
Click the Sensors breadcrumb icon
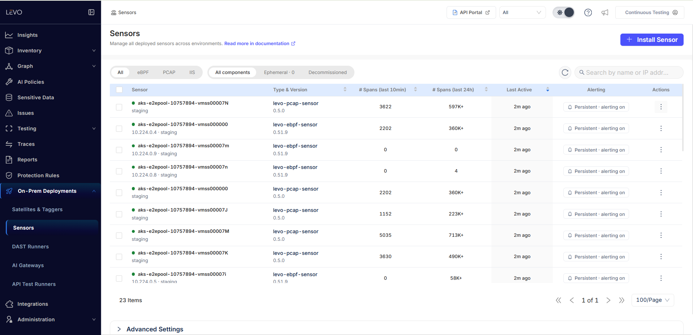coord(113,13)
